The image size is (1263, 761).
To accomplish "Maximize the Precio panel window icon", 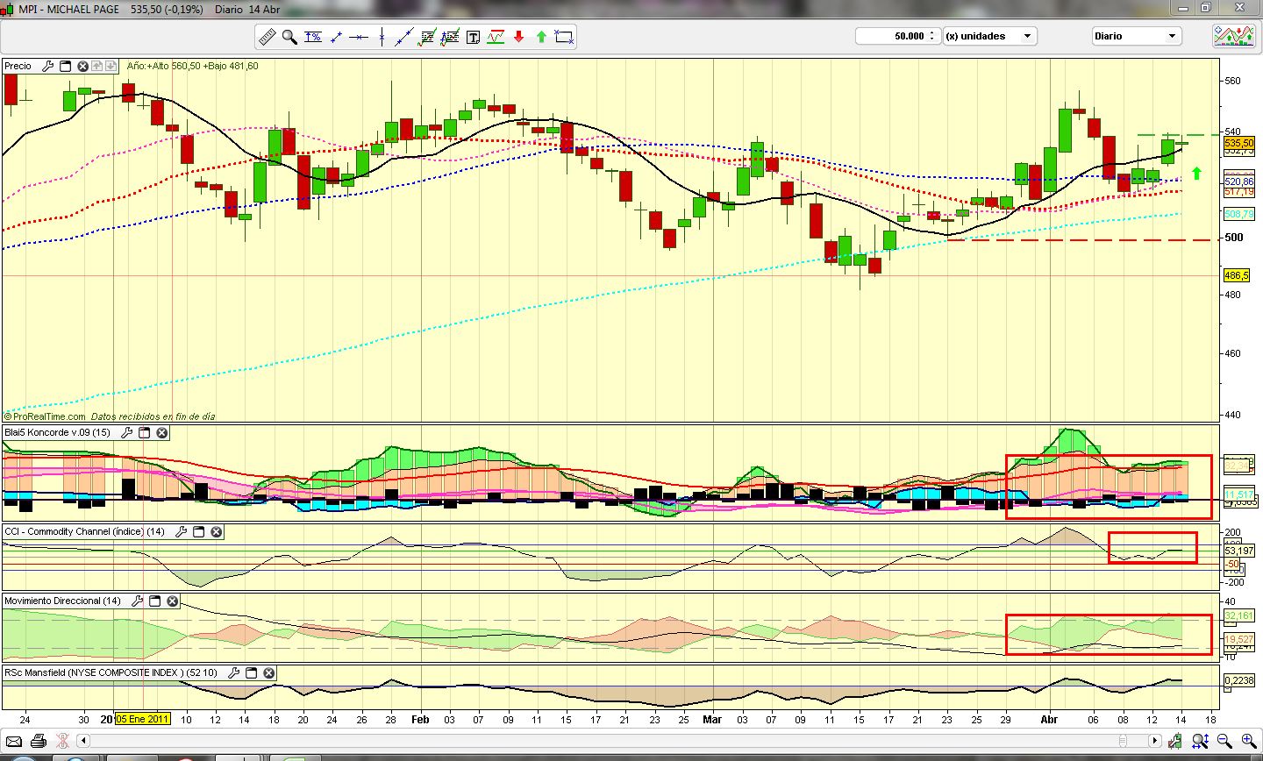I will click(65, 66).
